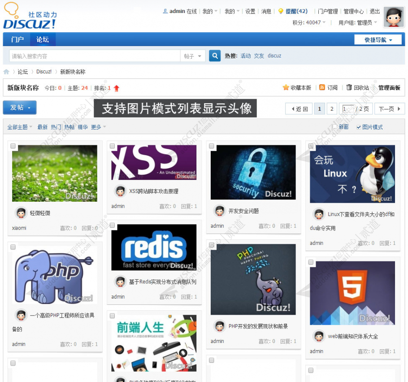Open the second 我的 dropdown menu
Viewport: 408px width, 382px height.
[x=232, y=12]
